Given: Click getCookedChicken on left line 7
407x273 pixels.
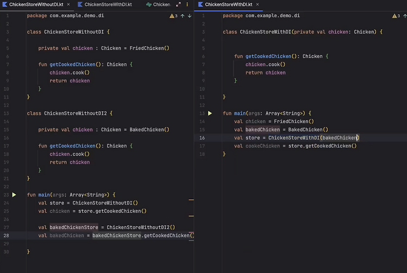Looking at the screenshot, I should 72,65.
